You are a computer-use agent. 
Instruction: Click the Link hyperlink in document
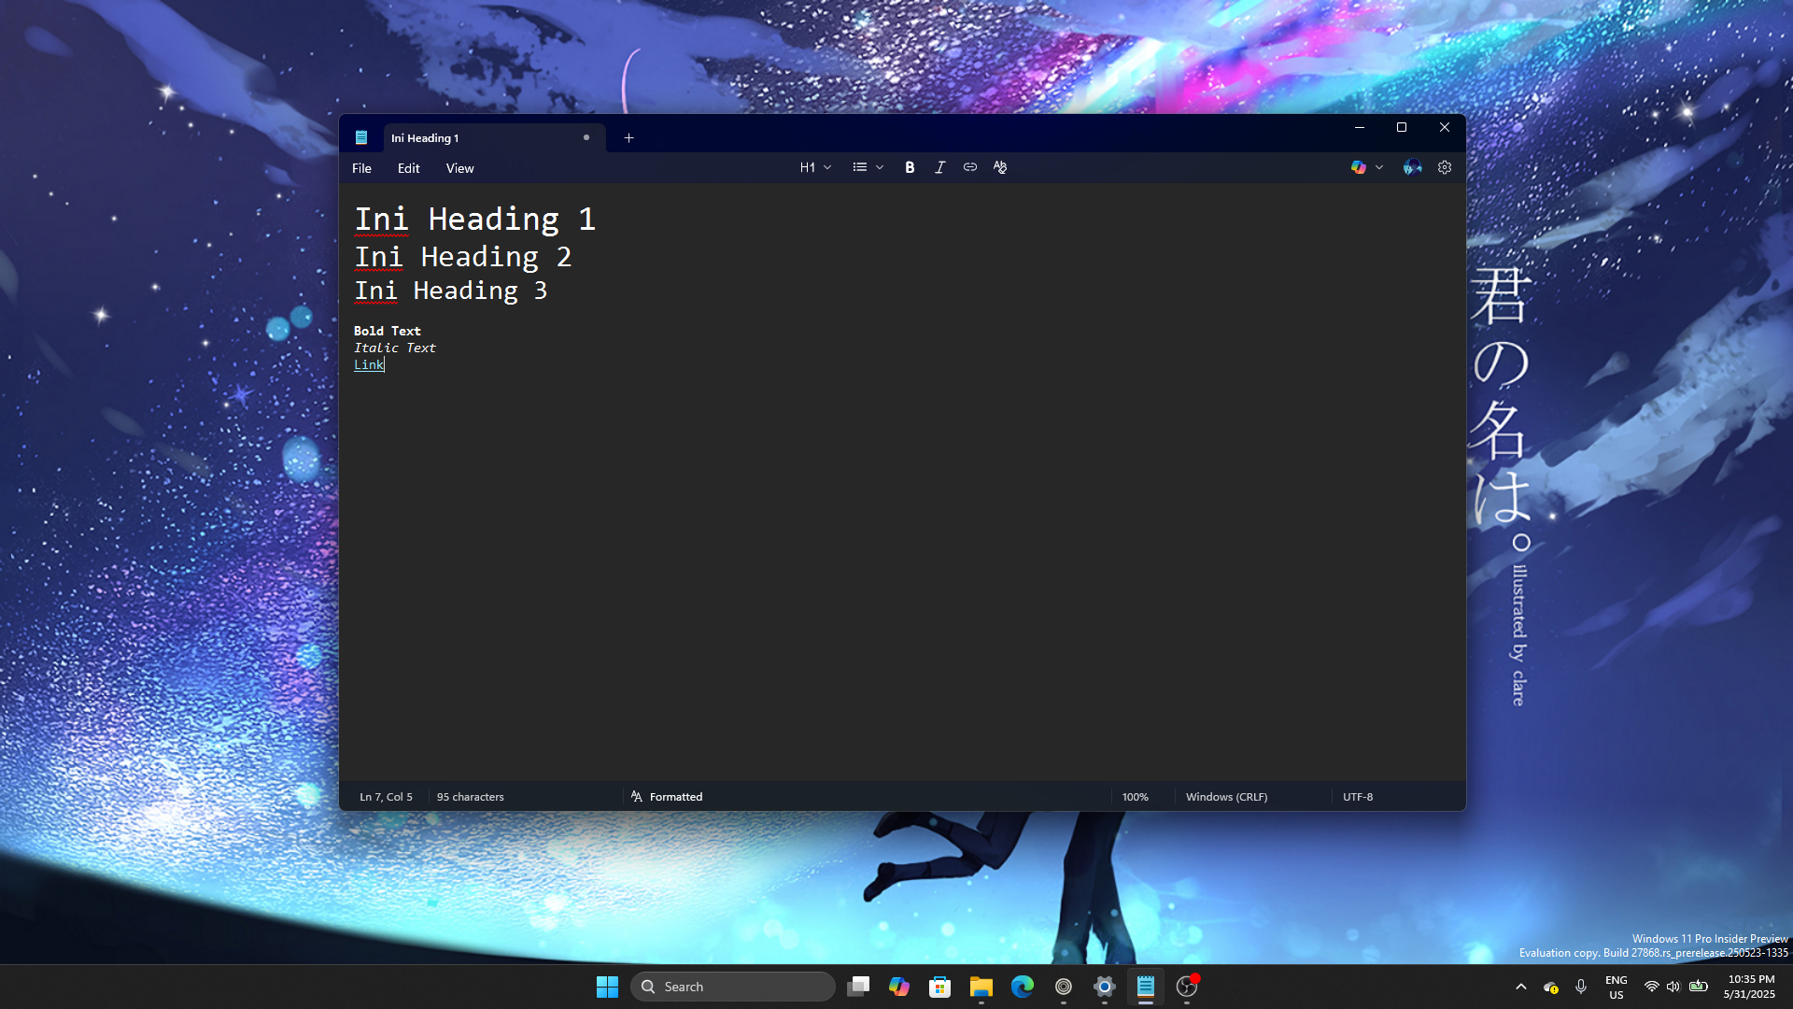click(x=369, y=364)
